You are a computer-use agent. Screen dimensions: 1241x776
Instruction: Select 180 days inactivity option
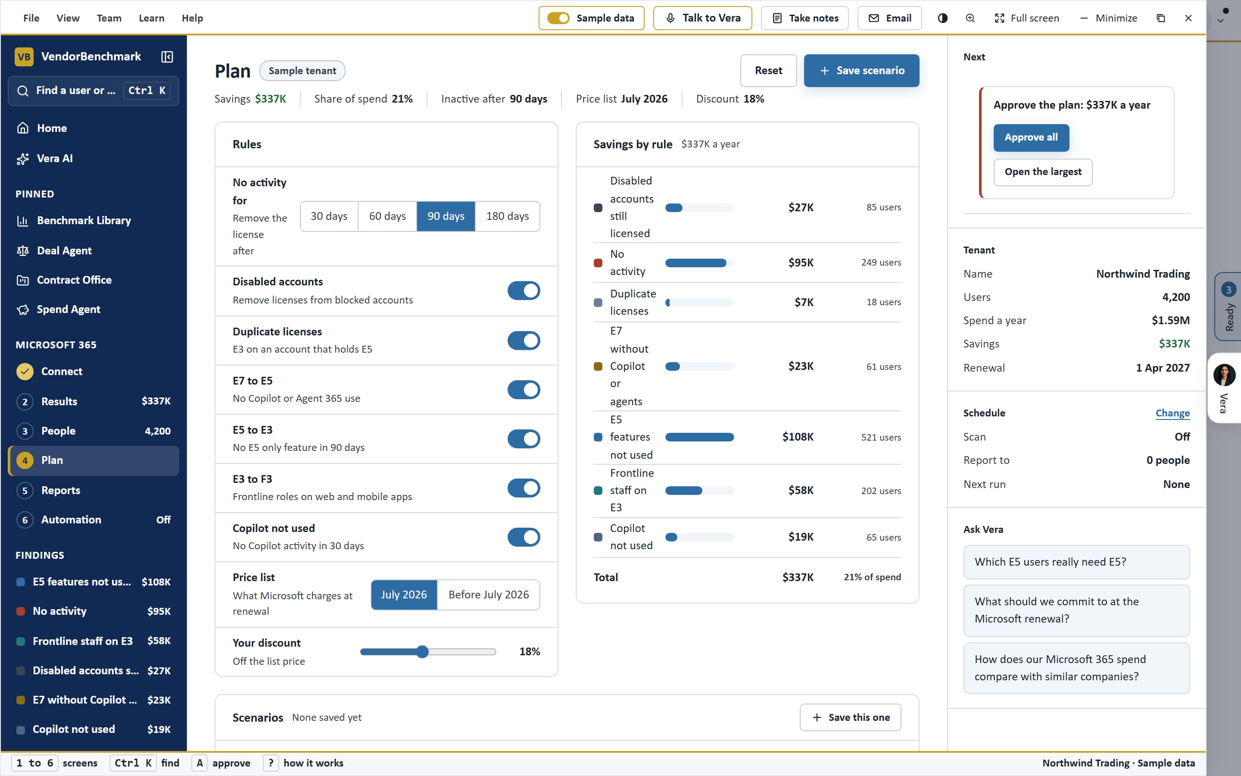507,216
